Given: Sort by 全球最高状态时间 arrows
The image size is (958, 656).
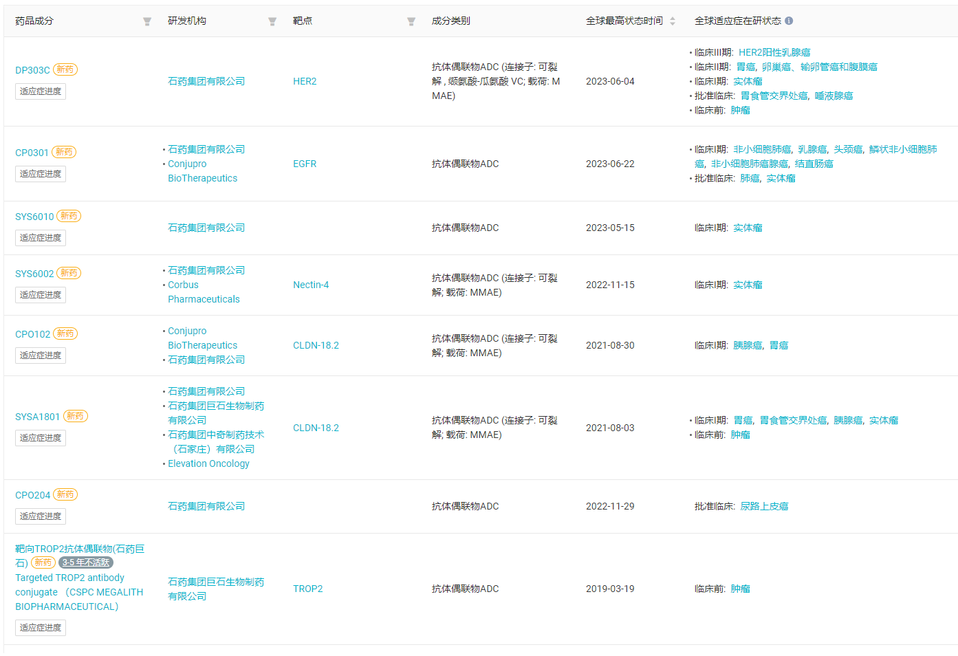Looking at the screenshot, I should click(673, 21).
